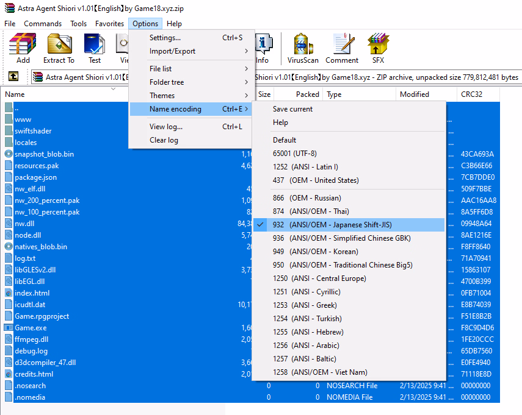Select the d3dcompiler_47.dll file name

click(x=45, y=363)
